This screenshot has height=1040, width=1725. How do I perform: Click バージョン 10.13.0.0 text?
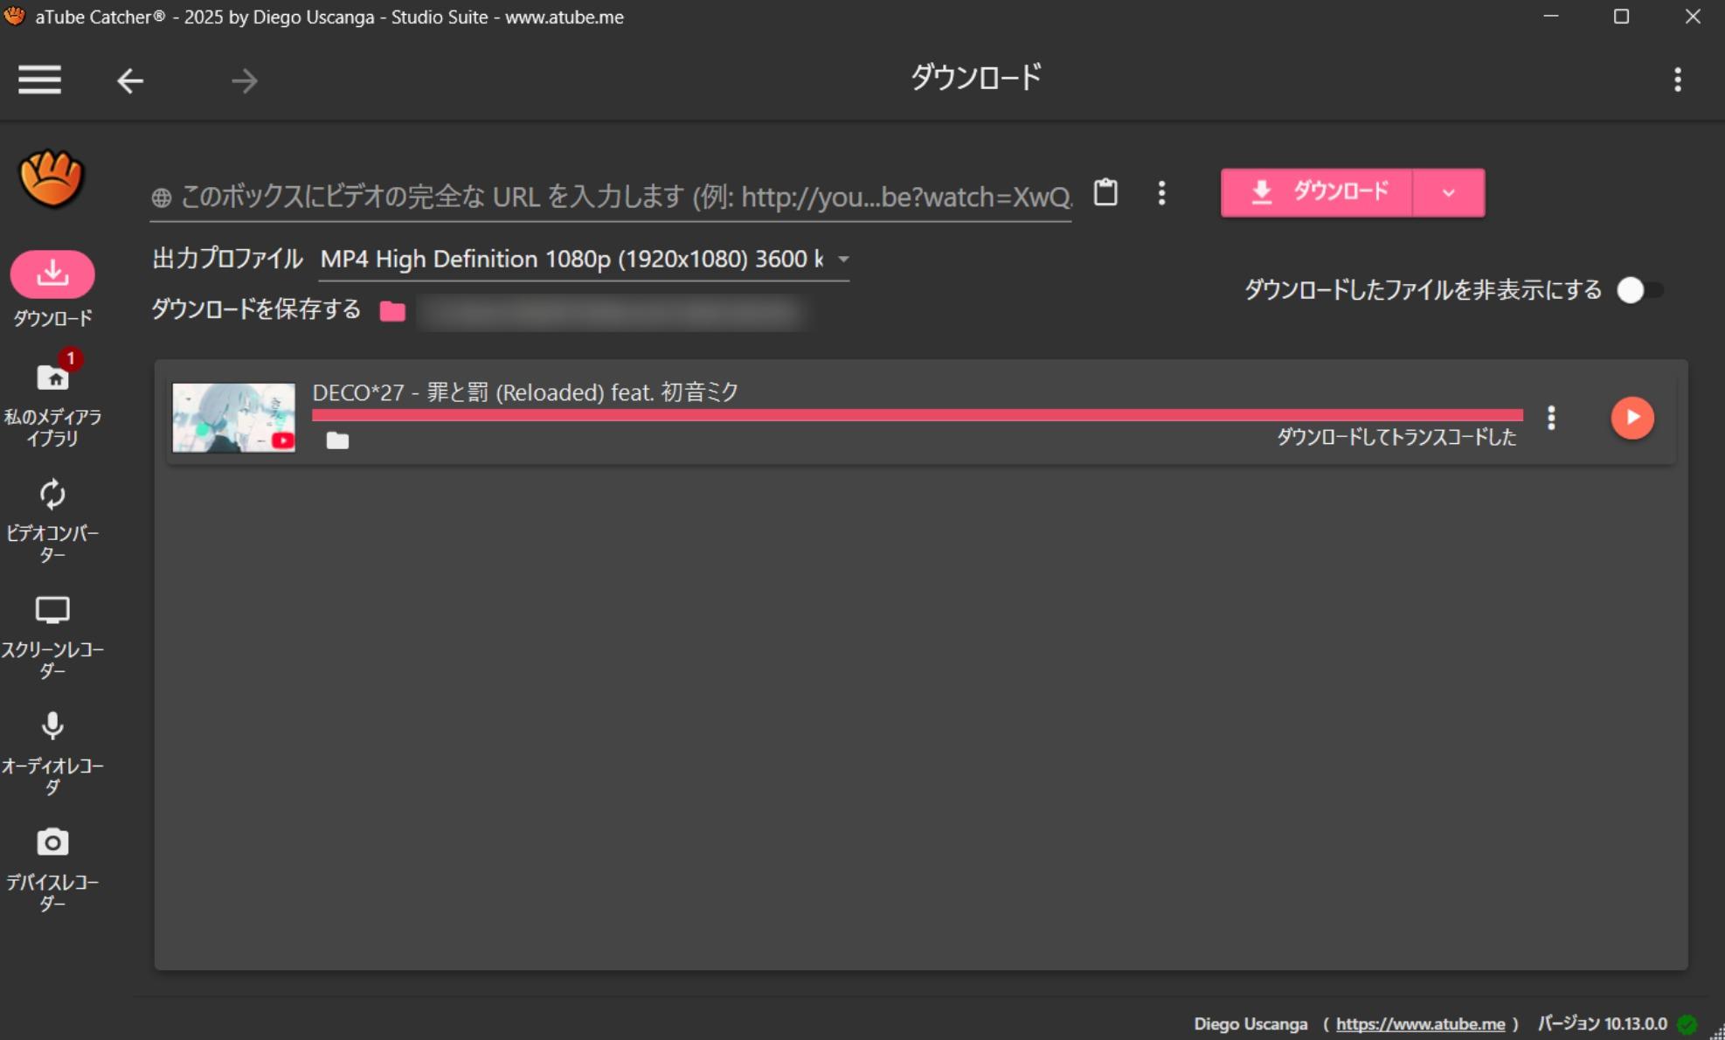(x=1602, y=1023)
